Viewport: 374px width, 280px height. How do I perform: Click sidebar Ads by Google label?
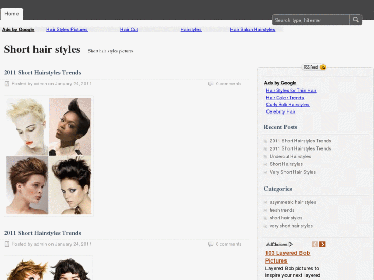(x=280, y=83)
